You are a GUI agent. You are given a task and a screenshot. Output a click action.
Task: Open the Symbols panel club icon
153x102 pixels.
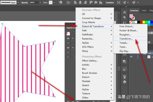pos(125,82)
